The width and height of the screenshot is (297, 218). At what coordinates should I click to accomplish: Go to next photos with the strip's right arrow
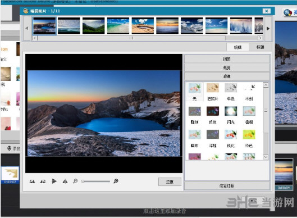click(x=268, y=29)
